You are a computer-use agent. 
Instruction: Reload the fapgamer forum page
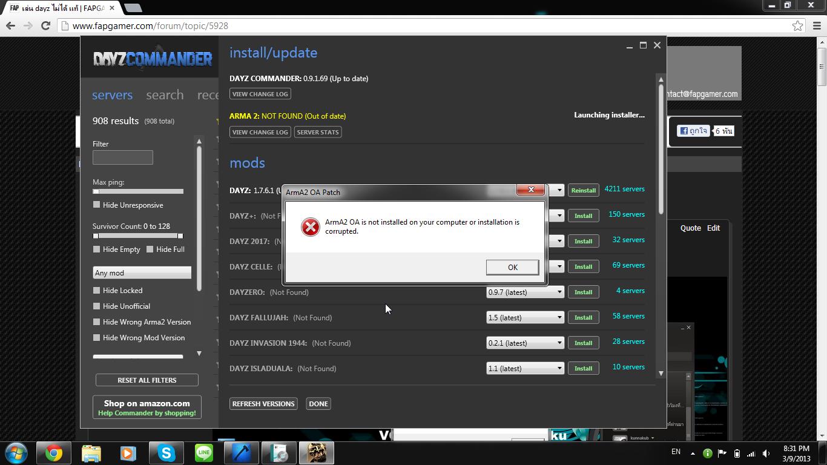click(x=45, y=25)
